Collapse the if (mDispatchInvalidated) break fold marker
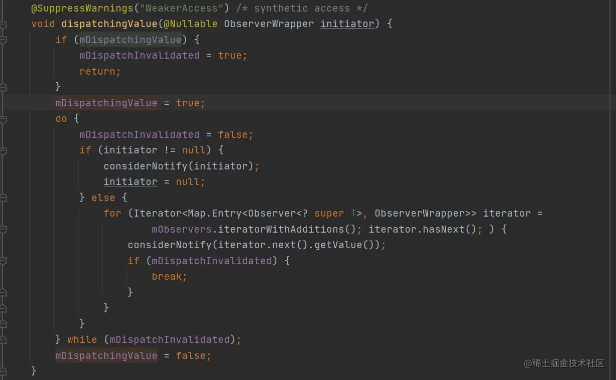The height and width of the screenshot is (380, 616). (x=3, y=261)
